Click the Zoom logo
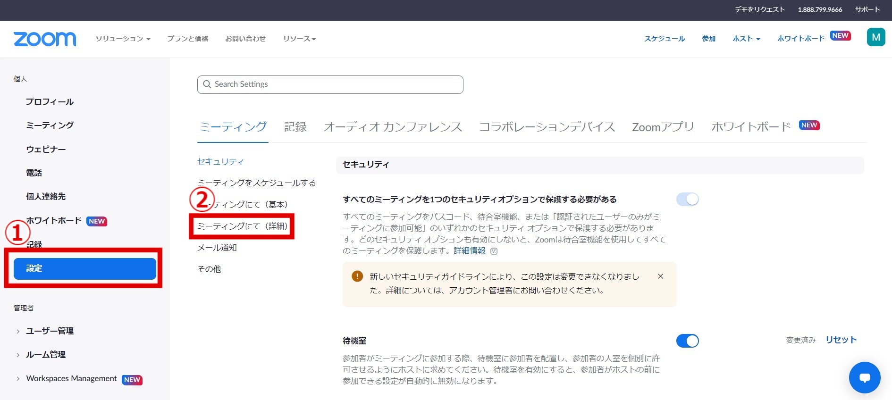 (x=45, y=39)
